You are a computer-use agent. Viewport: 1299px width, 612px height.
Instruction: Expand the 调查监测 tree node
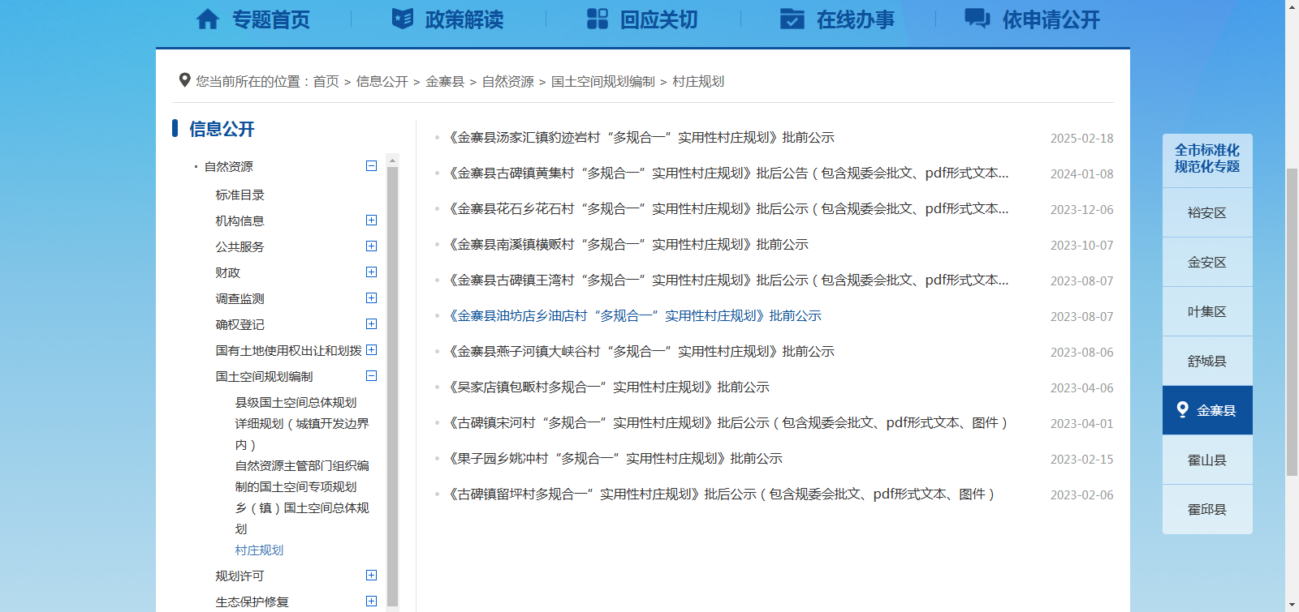click(x=371, y=298)
